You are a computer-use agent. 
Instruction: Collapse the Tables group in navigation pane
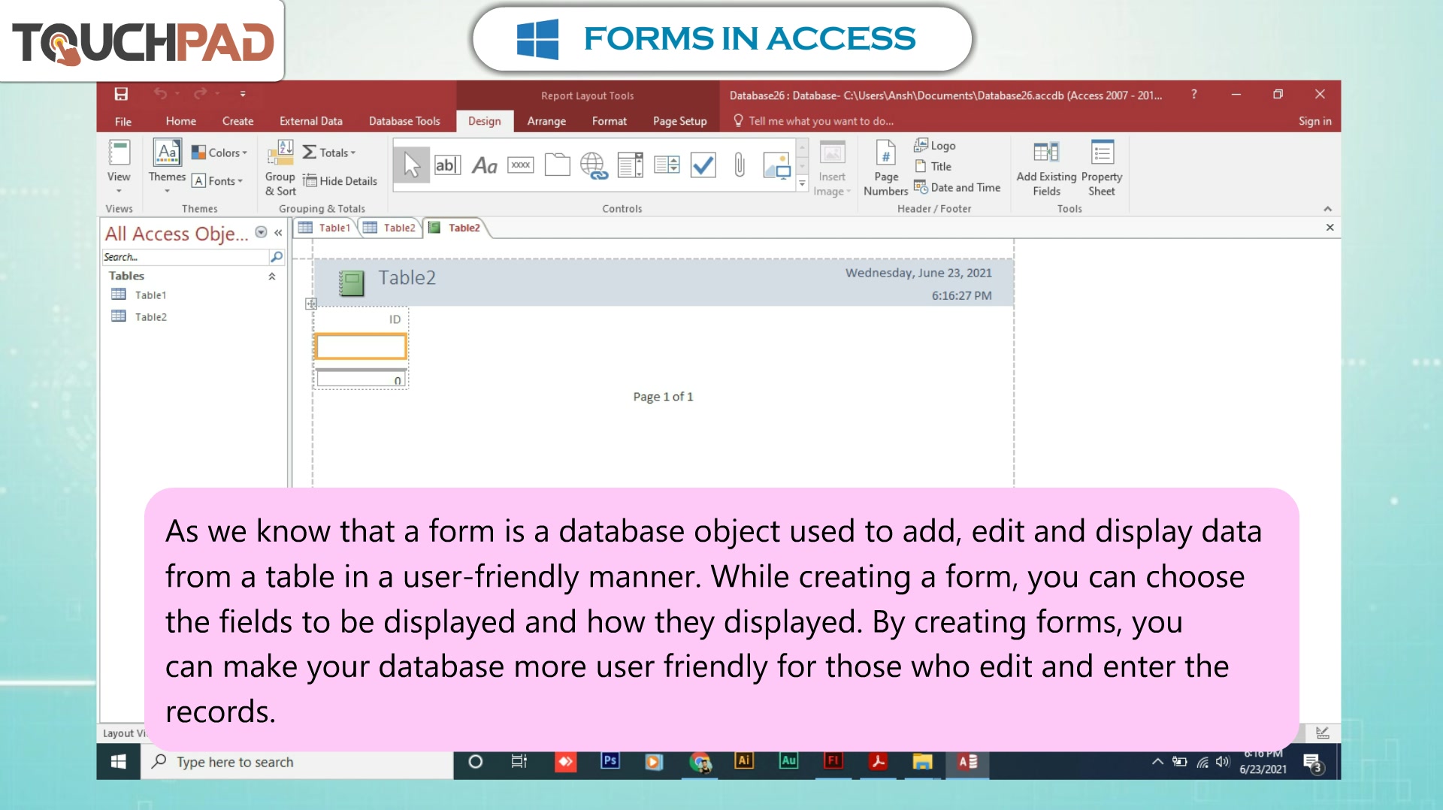pyautogui.click(x=272, y=277)
